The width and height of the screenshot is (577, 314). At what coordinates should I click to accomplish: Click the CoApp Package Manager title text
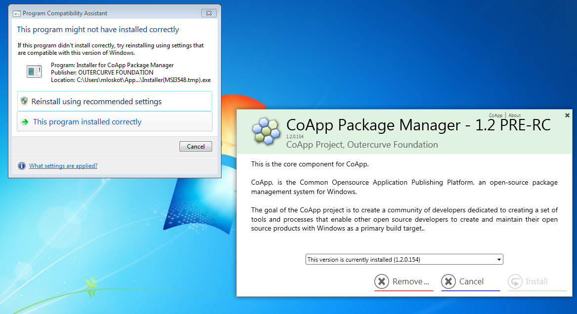418,125
